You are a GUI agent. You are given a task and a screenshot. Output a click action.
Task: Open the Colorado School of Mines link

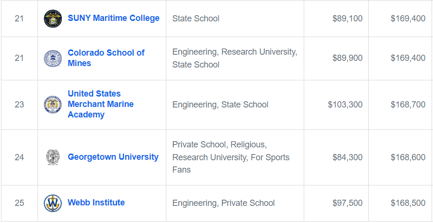106,58
